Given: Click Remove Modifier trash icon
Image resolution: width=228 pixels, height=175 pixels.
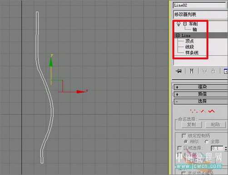Looking at the screenshot, I should click(x=213, y=71).
